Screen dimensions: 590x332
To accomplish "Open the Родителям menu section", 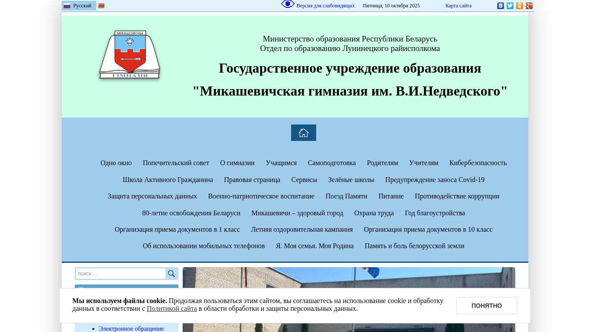I will coord(382,163).
